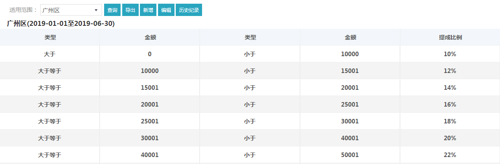Click the 10% commission rate cell
The image size is (500, 164).
click(450, 54)
